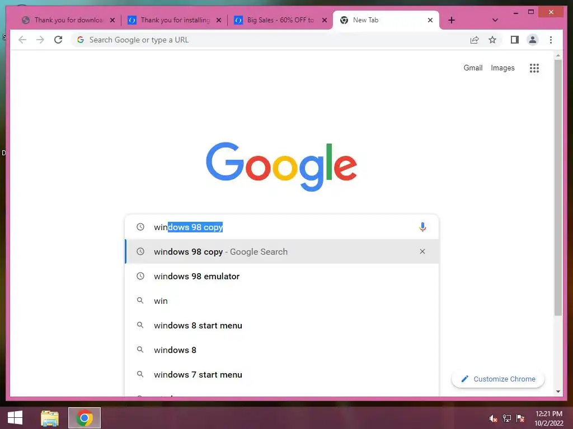Expand the tab search chevron
Viewport: 573px width, 429px height.
click(495, 20)
